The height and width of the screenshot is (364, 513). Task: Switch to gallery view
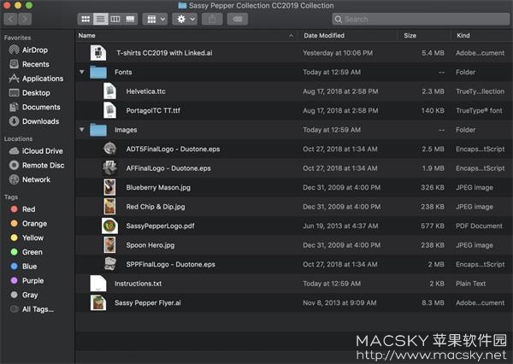click(x=130, y=19)
